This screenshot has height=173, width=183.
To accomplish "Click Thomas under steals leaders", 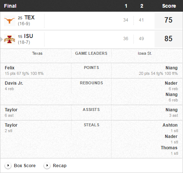I will (x=169, y=148).
